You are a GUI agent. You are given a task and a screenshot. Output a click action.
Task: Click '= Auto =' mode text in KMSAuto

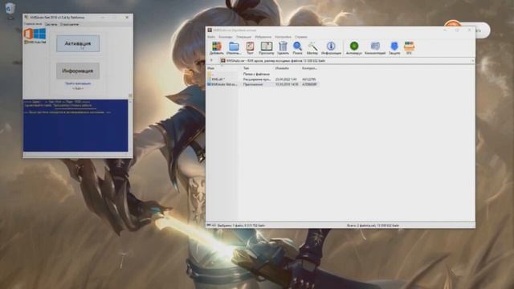[78, 88]
